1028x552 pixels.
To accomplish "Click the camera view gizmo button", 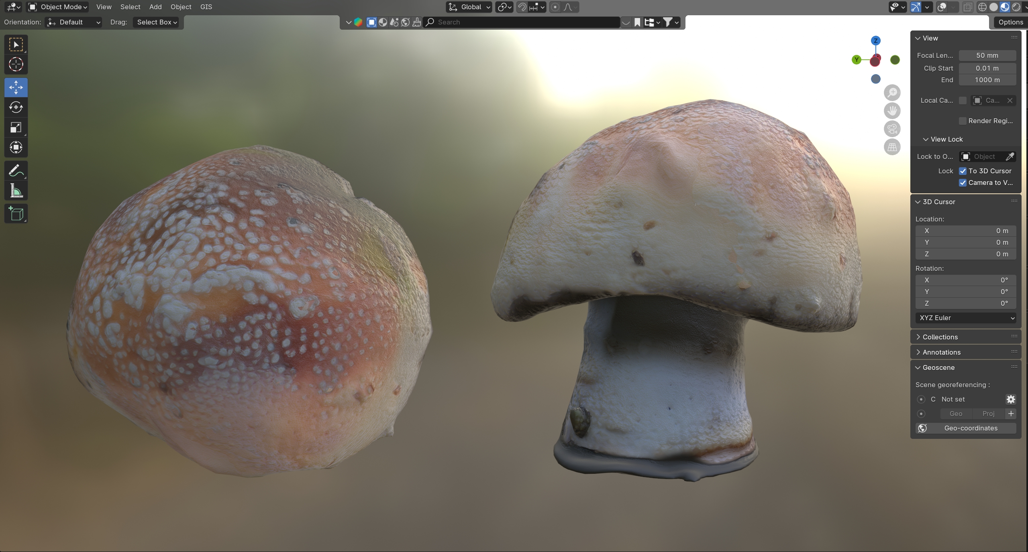I will tap(892, 129).
